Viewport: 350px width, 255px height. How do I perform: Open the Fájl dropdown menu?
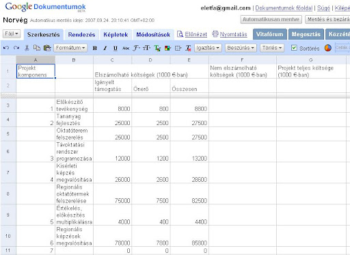point(12,34)
